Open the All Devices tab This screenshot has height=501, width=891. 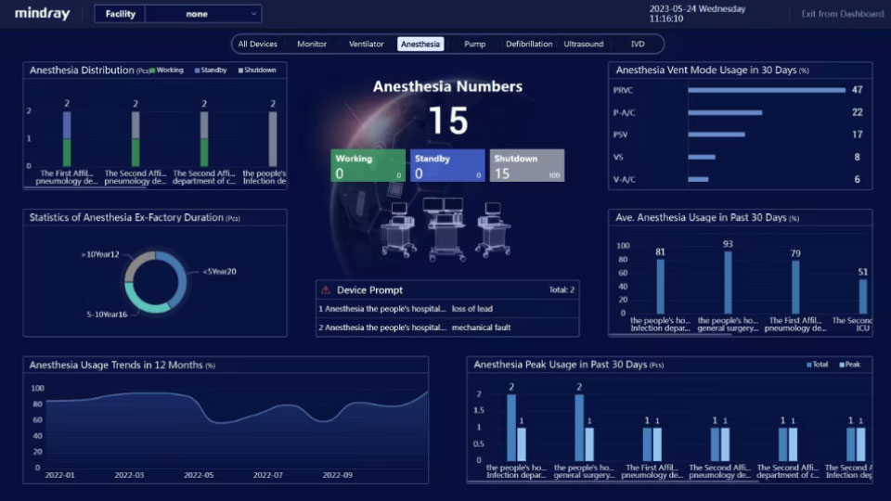pyautogui.click(x=257, y=44)
